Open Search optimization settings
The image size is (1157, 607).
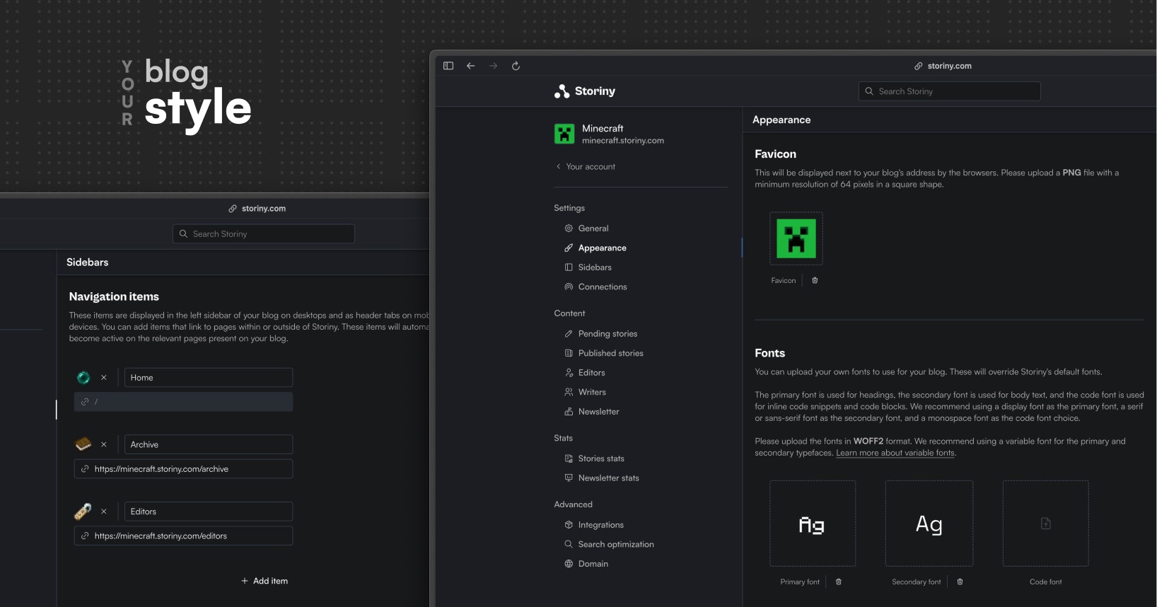609,544
